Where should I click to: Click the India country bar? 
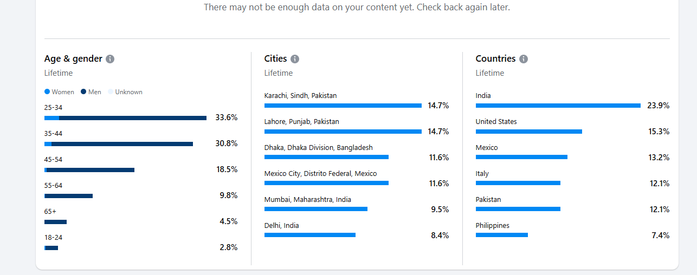tap(558, 106)
